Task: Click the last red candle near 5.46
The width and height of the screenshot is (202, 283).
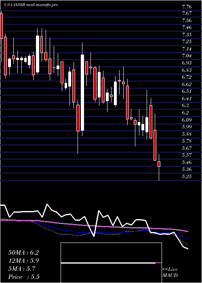Action: 159,164
